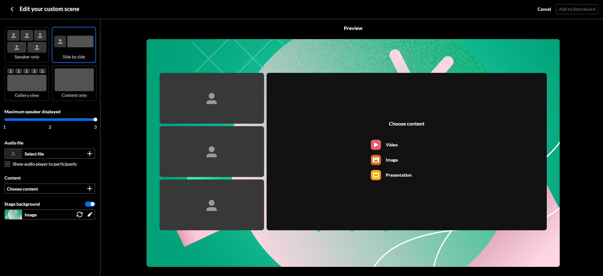
Task: Click the 'Preview' heading text
Action: click(x=353, y=28)
